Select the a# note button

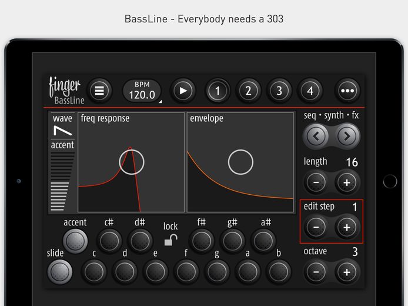[x=263, y=241]
